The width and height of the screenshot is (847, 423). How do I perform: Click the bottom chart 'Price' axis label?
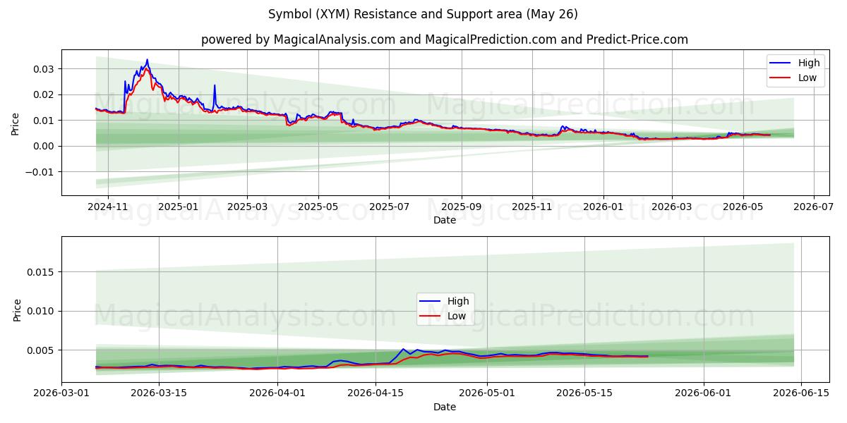[18, 309]
